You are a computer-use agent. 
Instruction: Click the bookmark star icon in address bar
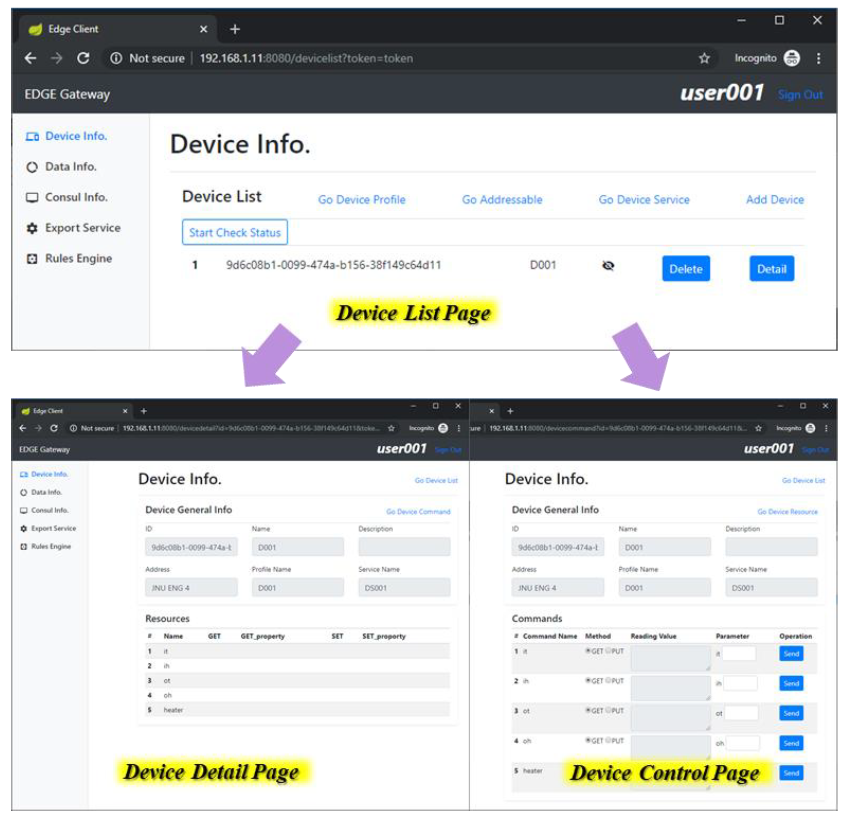click(x=704, y=58)
